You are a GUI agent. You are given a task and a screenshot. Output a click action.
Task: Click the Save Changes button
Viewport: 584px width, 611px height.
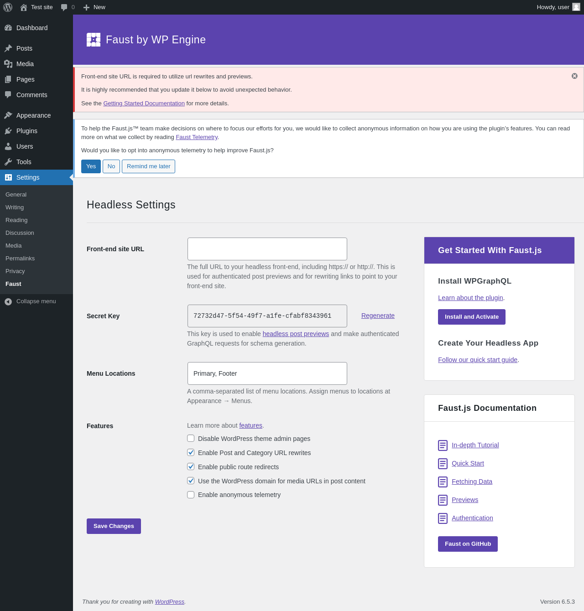(x=114, y=526)
